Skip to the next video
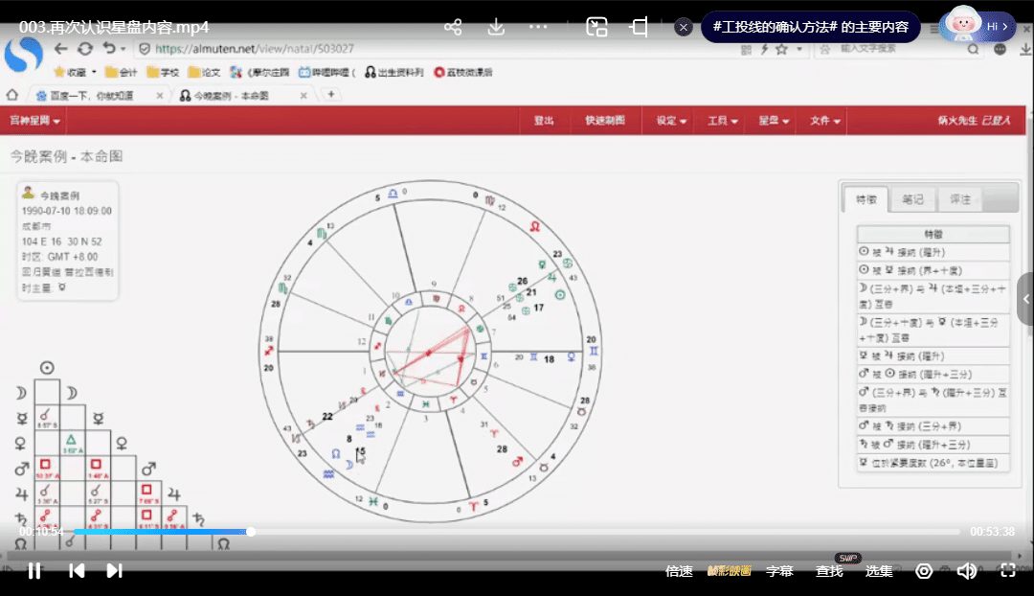 coord(114,571)
